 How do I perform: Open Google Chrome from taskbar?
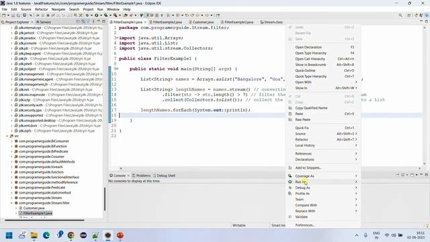pos(71,235)
